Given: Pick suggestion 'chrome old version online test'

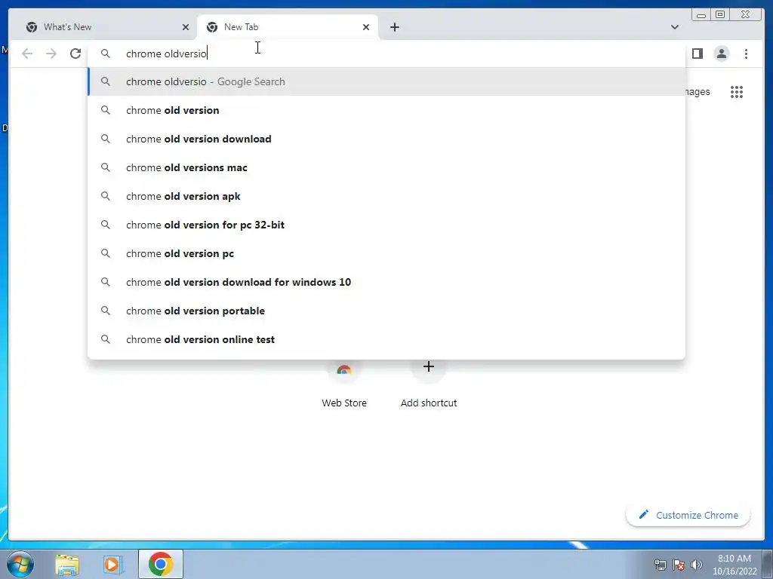Looking at the screenshot, I should [386, 339].
